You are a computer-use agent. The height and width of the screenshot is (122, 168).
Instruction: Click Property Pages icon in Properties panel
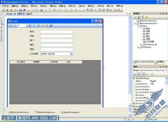click(x=152, y=75)
